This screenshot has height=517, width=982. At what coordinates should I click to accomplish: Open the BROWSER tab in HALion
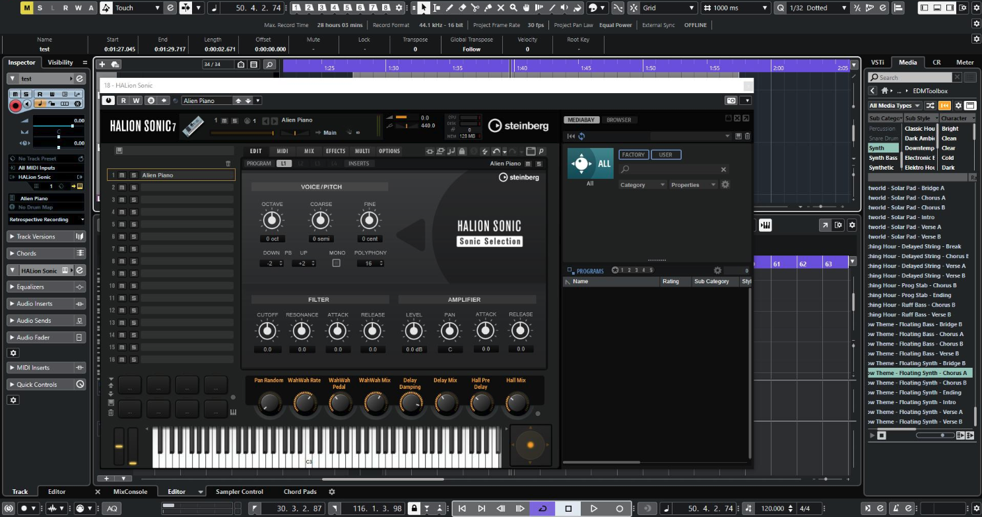pyautogui.click(x=619, y=120)
